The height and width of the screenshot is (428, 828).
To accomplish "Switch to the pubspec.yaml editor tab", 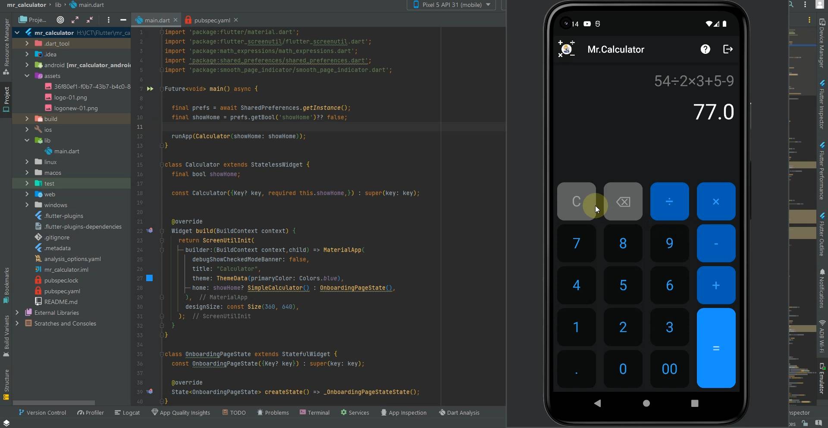I will 212,20.
